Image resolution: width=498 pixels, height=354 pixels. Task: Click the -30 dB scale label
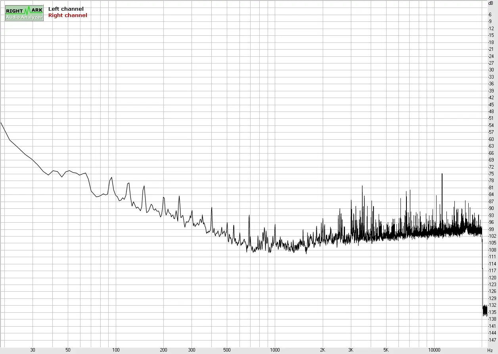(491, 70)
